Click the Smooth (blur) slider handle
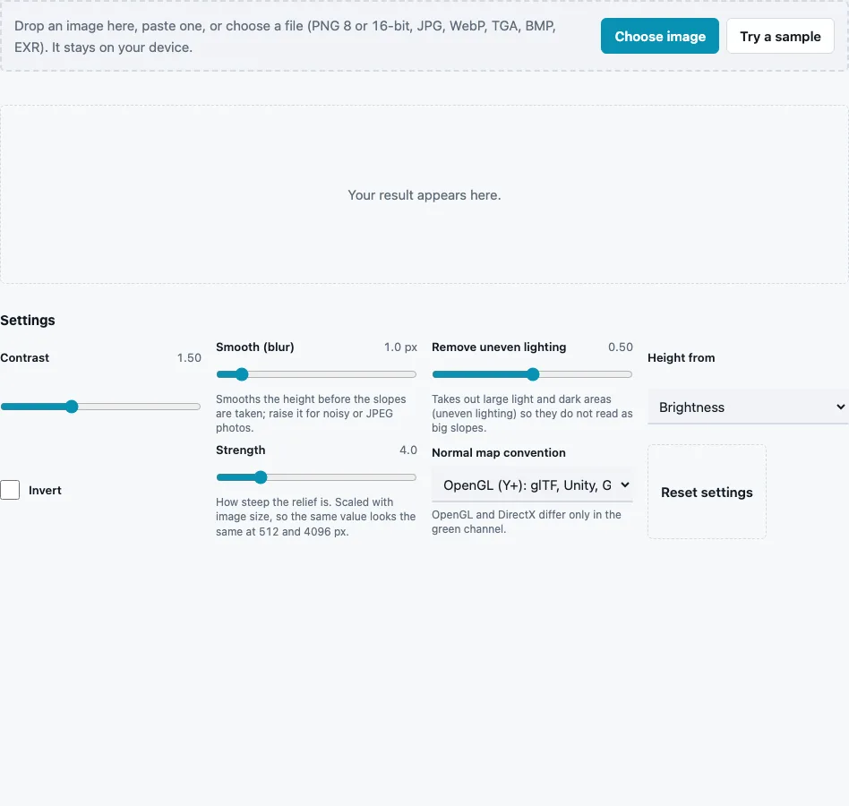The width and height of the screenshot is (849, 806). tap(242, 374)
